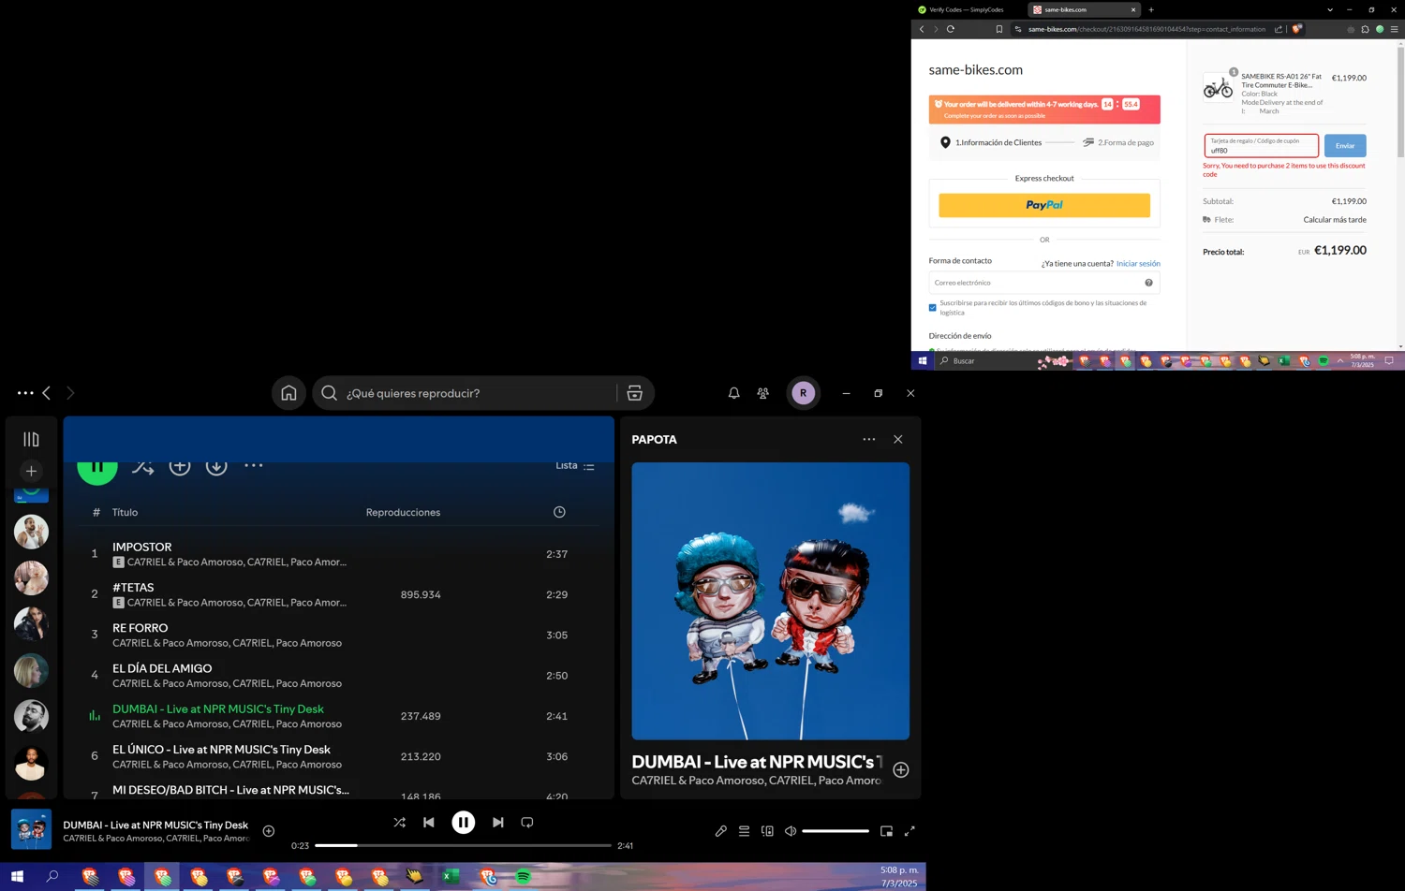This screenshot has height=891, width=1405.
Task: Save the album to Your Library
Action: [180, 465]
